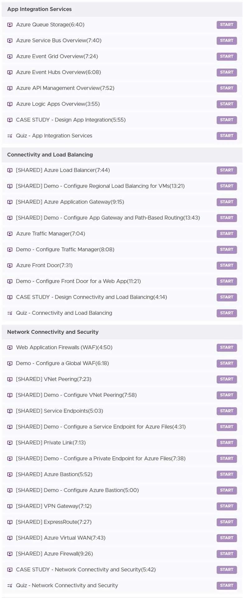Viewport: 243px width, 598px height.
Task: Click the App Integration Services section header
Action: [x=122, y=9]
